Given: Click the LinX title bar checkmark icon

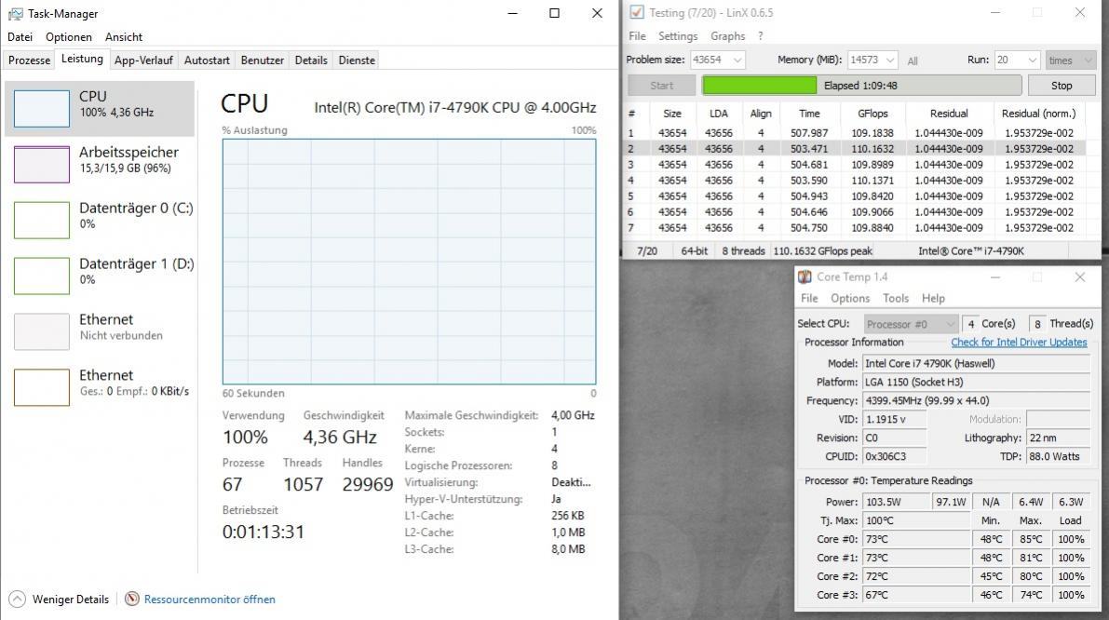Looking at the screenshot, I should point(637,12).
